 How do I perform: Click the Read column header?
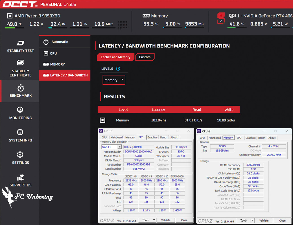click(x=197, y=109)
